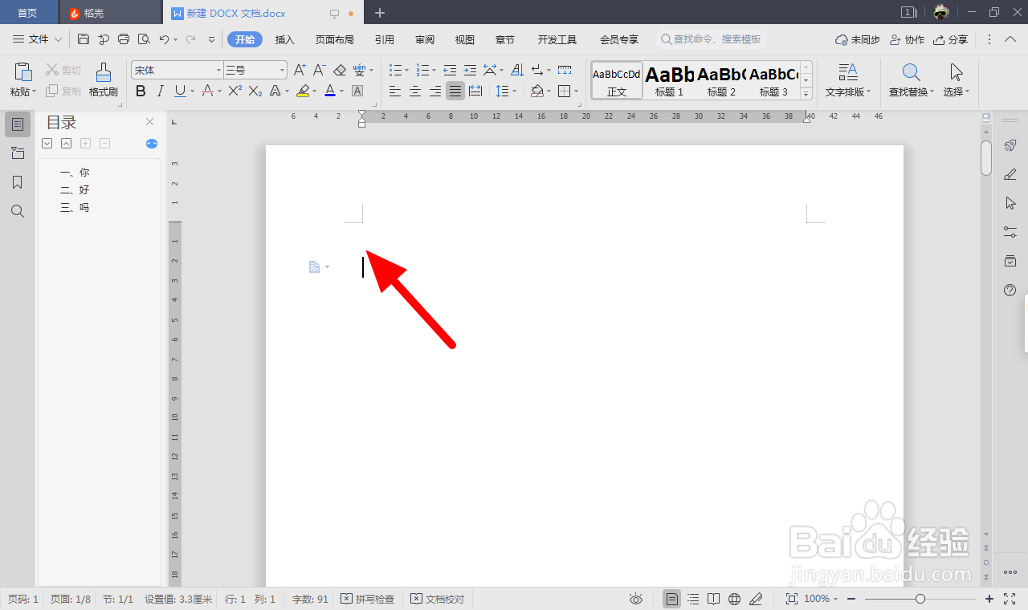This screenshot has width=1028, height=610.
Task: Toggle Document Proofing (文档校对) in status bar
Action: (x=438, y=599)
